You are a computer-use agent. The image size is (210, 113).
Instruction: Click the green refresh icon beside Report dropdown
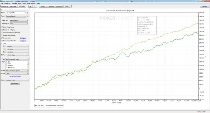pyautogui.click(x=28, y=16)
